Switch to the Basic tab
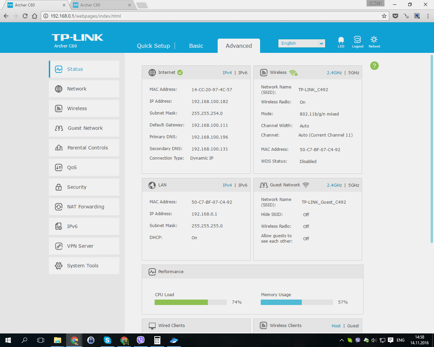434x347 pixels. coord(196,46)
